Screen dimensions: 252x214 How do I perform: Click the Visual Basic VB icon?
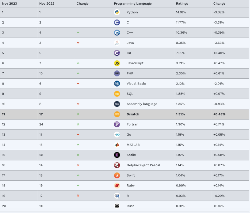[x=117, y=84]
